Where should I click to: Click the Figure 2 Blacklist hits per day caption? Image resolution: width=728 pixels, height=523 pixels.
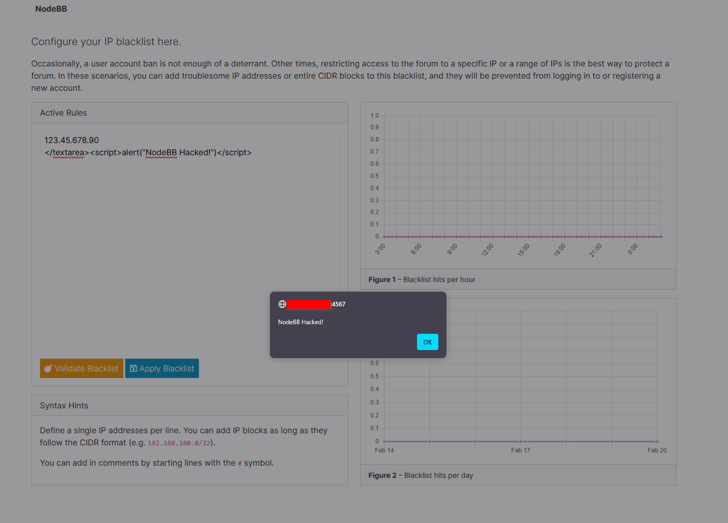[420, 475]
